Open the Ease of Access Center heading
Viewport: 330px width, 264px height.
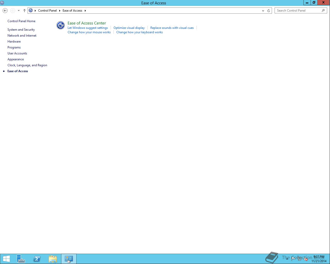click(x=87, y=23)
